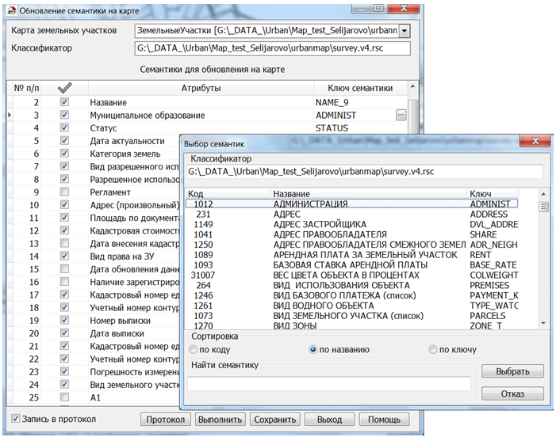Enable the Регламент row checkbox
The width and height of the screenshot is (556, 437).
click(x=64, y=192)
